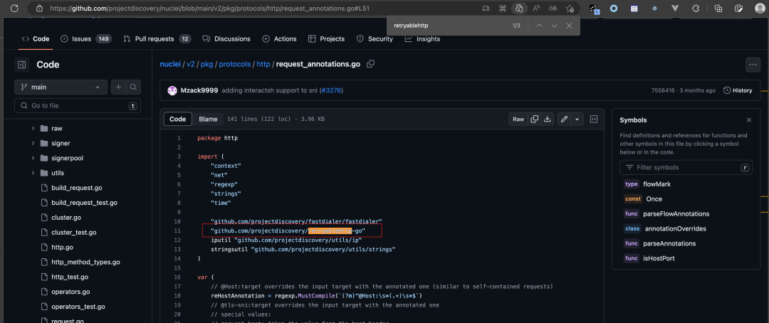The height and width of the screenshot is (323, 769).
Task: Open the browser extensions puzzle icon
Action: point(696,9)
